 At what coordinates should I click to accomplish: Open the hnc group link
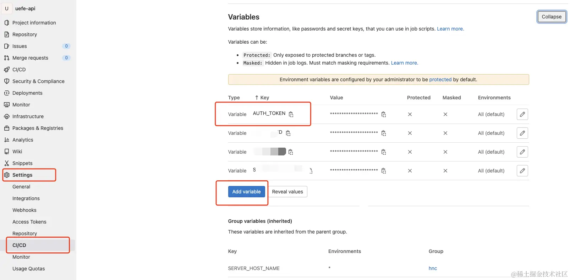tap(433, 268)
